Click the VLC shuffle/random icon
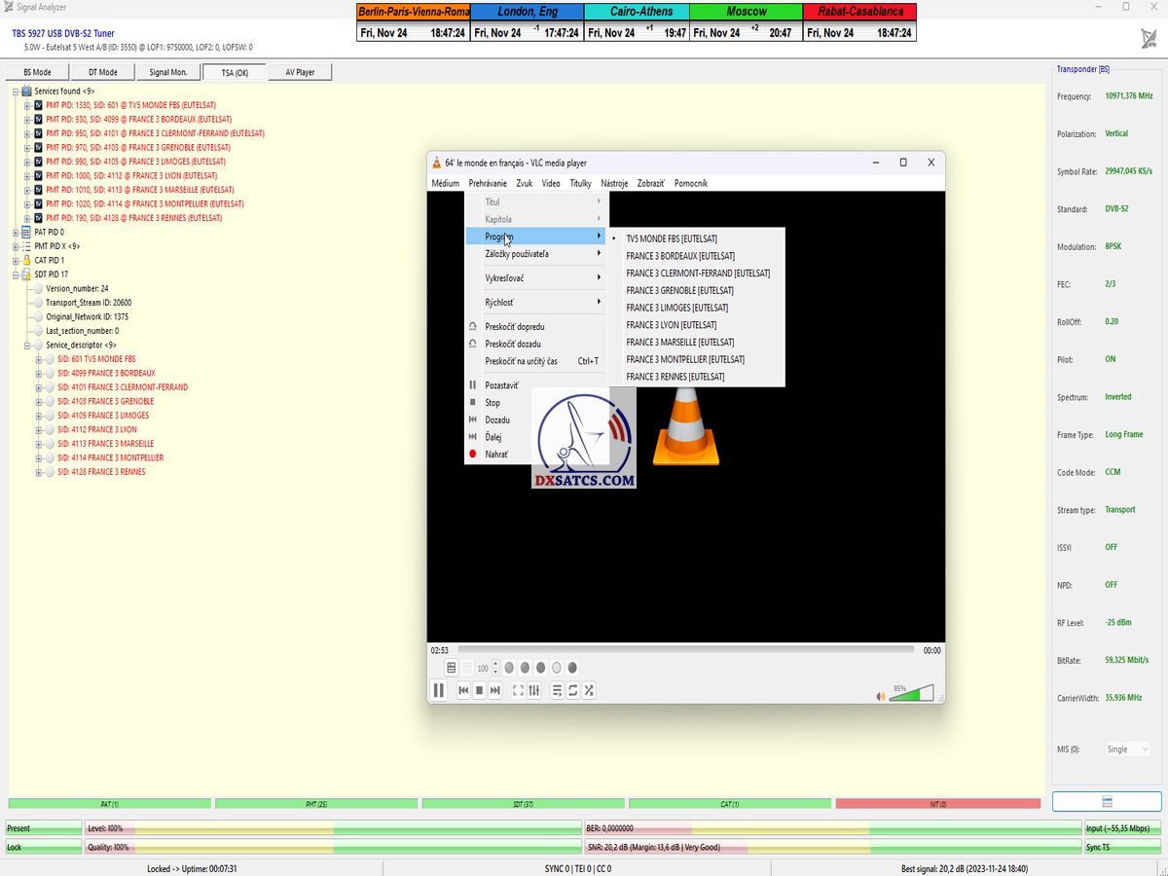 point(589,690)
